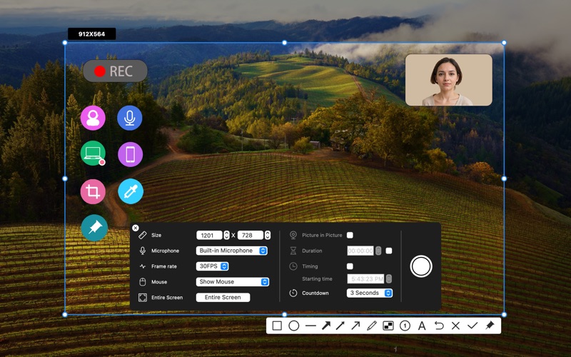Click the white round record button
The image size is (571, 357).
pyautogui.click(x=421, y=266)
